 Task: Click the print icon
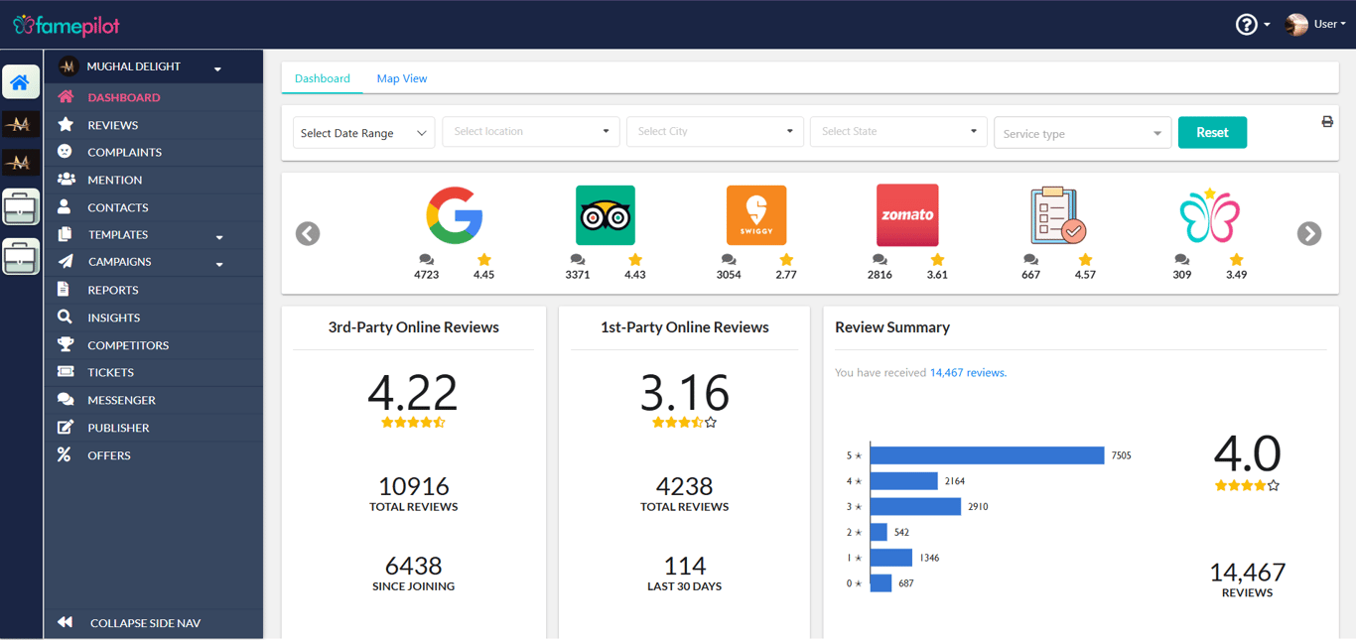click(1327, 122)
